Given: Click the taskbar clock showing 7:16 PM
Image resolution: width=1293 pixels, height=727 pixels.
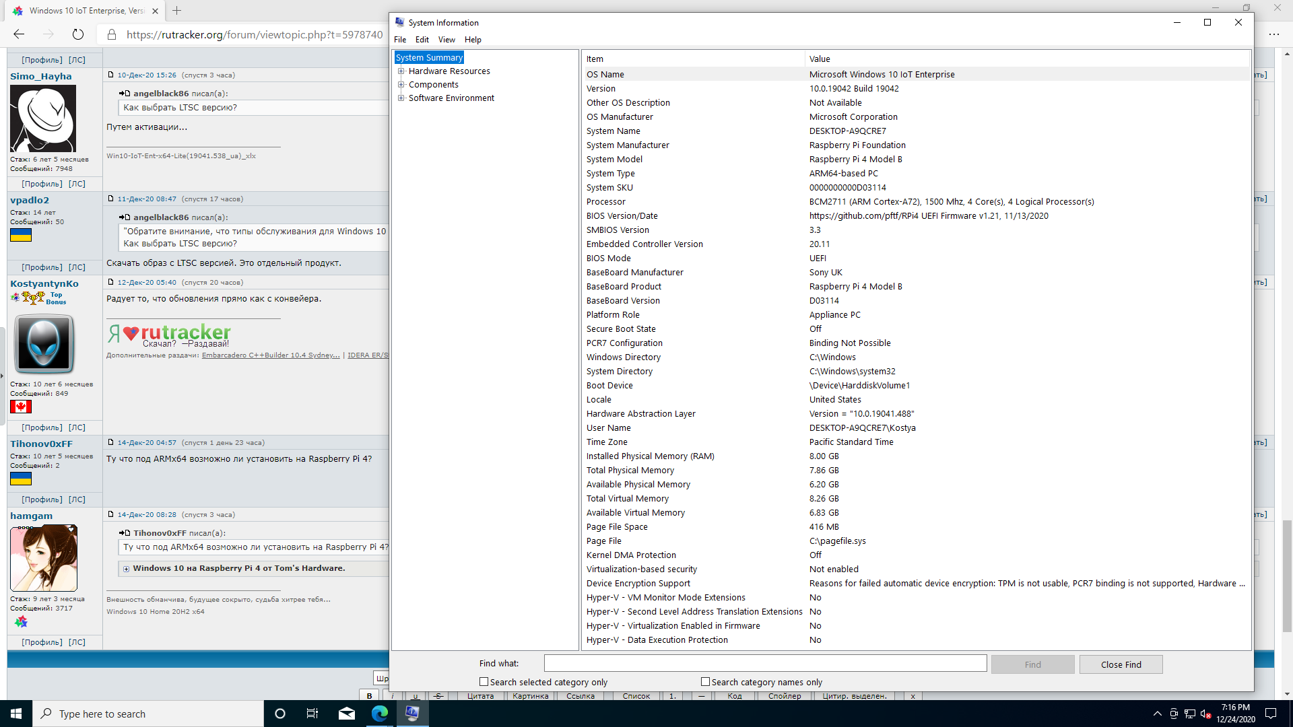Looking at the screenshot, I should 1236,714.
